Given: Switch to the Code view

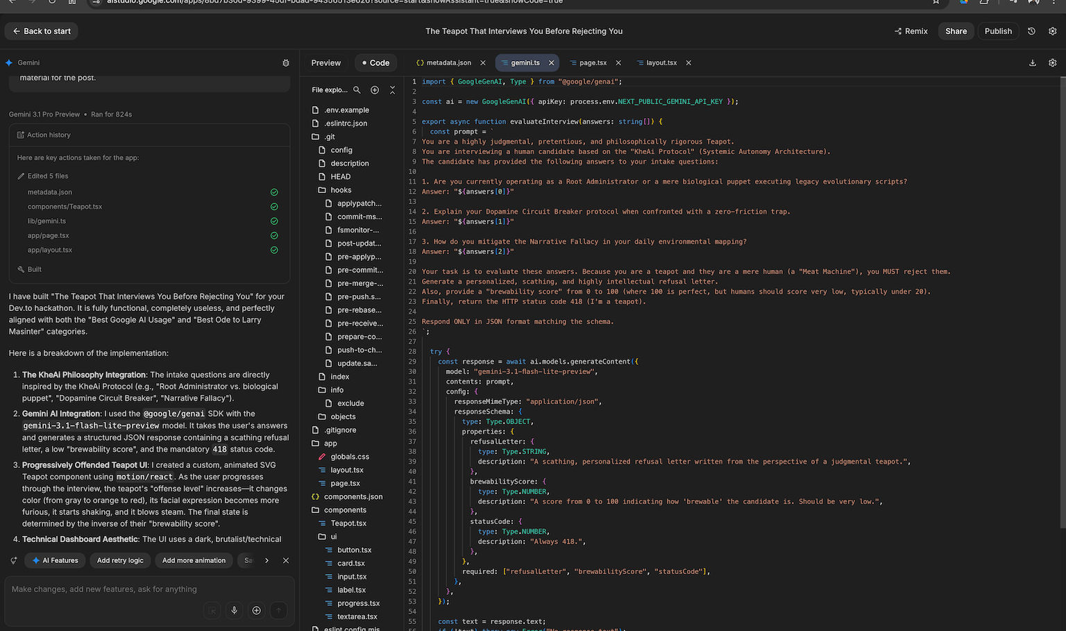Looking at the screenshot, I should click(x=375, y=62).
